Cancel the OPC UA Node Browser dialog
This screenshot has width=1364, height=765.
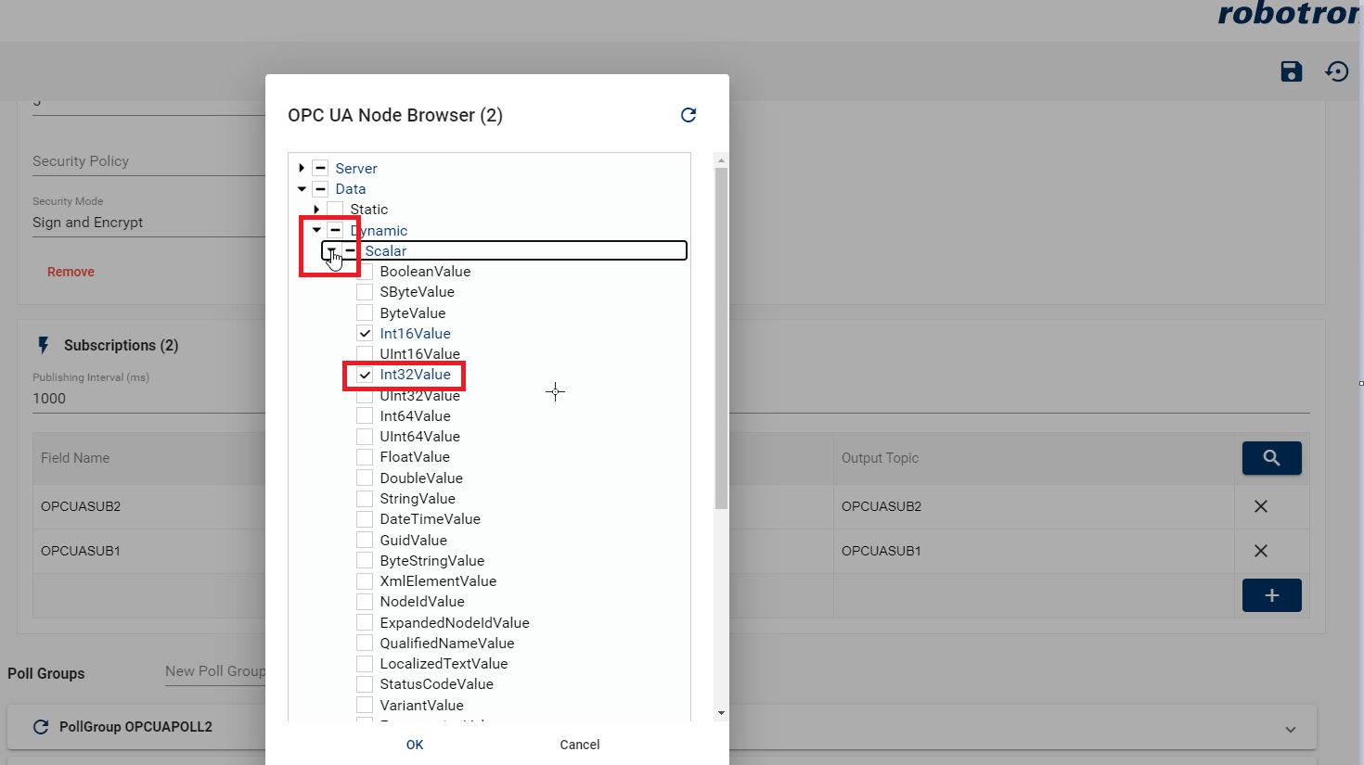(580, 745)
